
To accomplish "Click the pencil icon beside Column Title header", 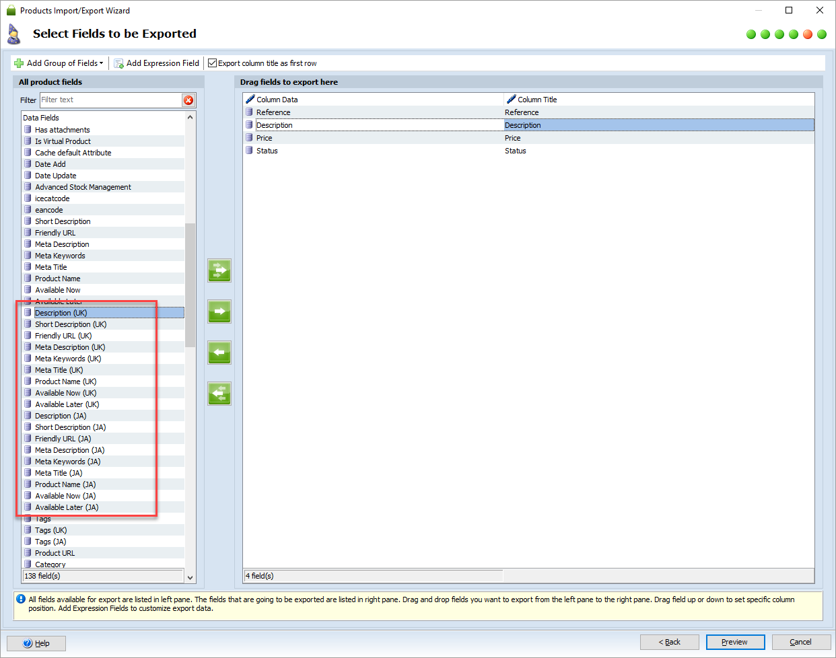I will point(511,99).
